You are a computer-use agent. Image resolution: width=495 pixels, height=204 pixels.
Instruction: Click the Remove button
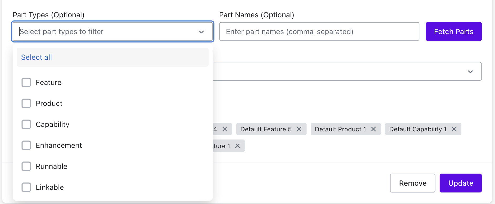tap(413, 183)
